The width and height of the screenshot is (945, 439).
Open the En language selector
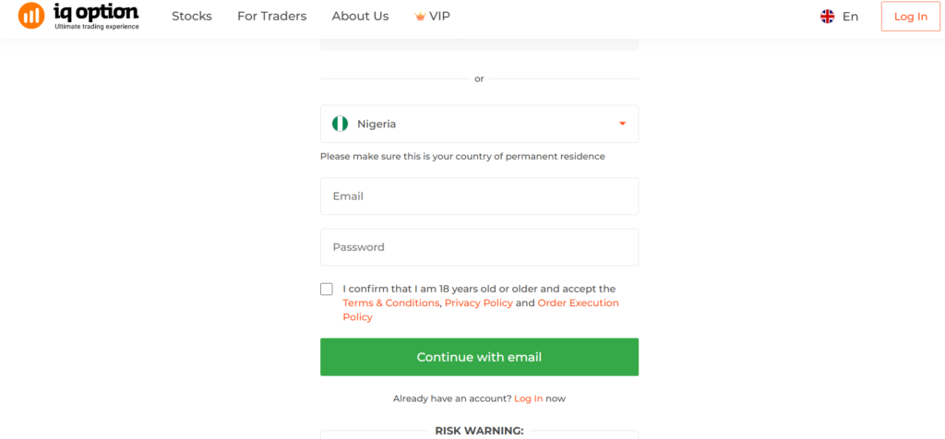click(x=839, y=17)
